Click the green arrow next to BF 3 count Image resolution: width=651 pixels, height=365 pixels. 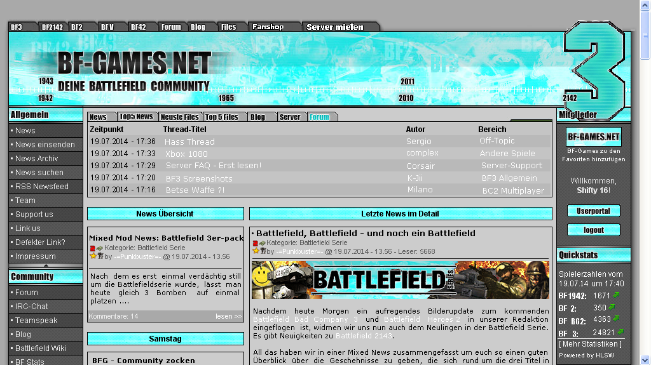pyautogui.click(x=620, y=331)
